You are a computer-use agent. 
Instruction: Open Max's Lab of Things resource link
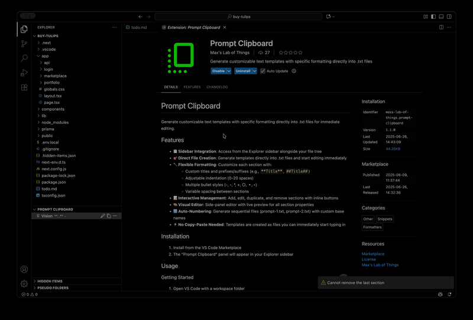[380, 265]
